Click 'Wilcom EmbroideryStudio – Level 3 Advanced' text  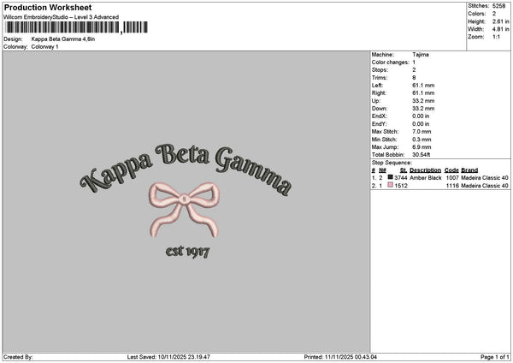tap(61, 17)
